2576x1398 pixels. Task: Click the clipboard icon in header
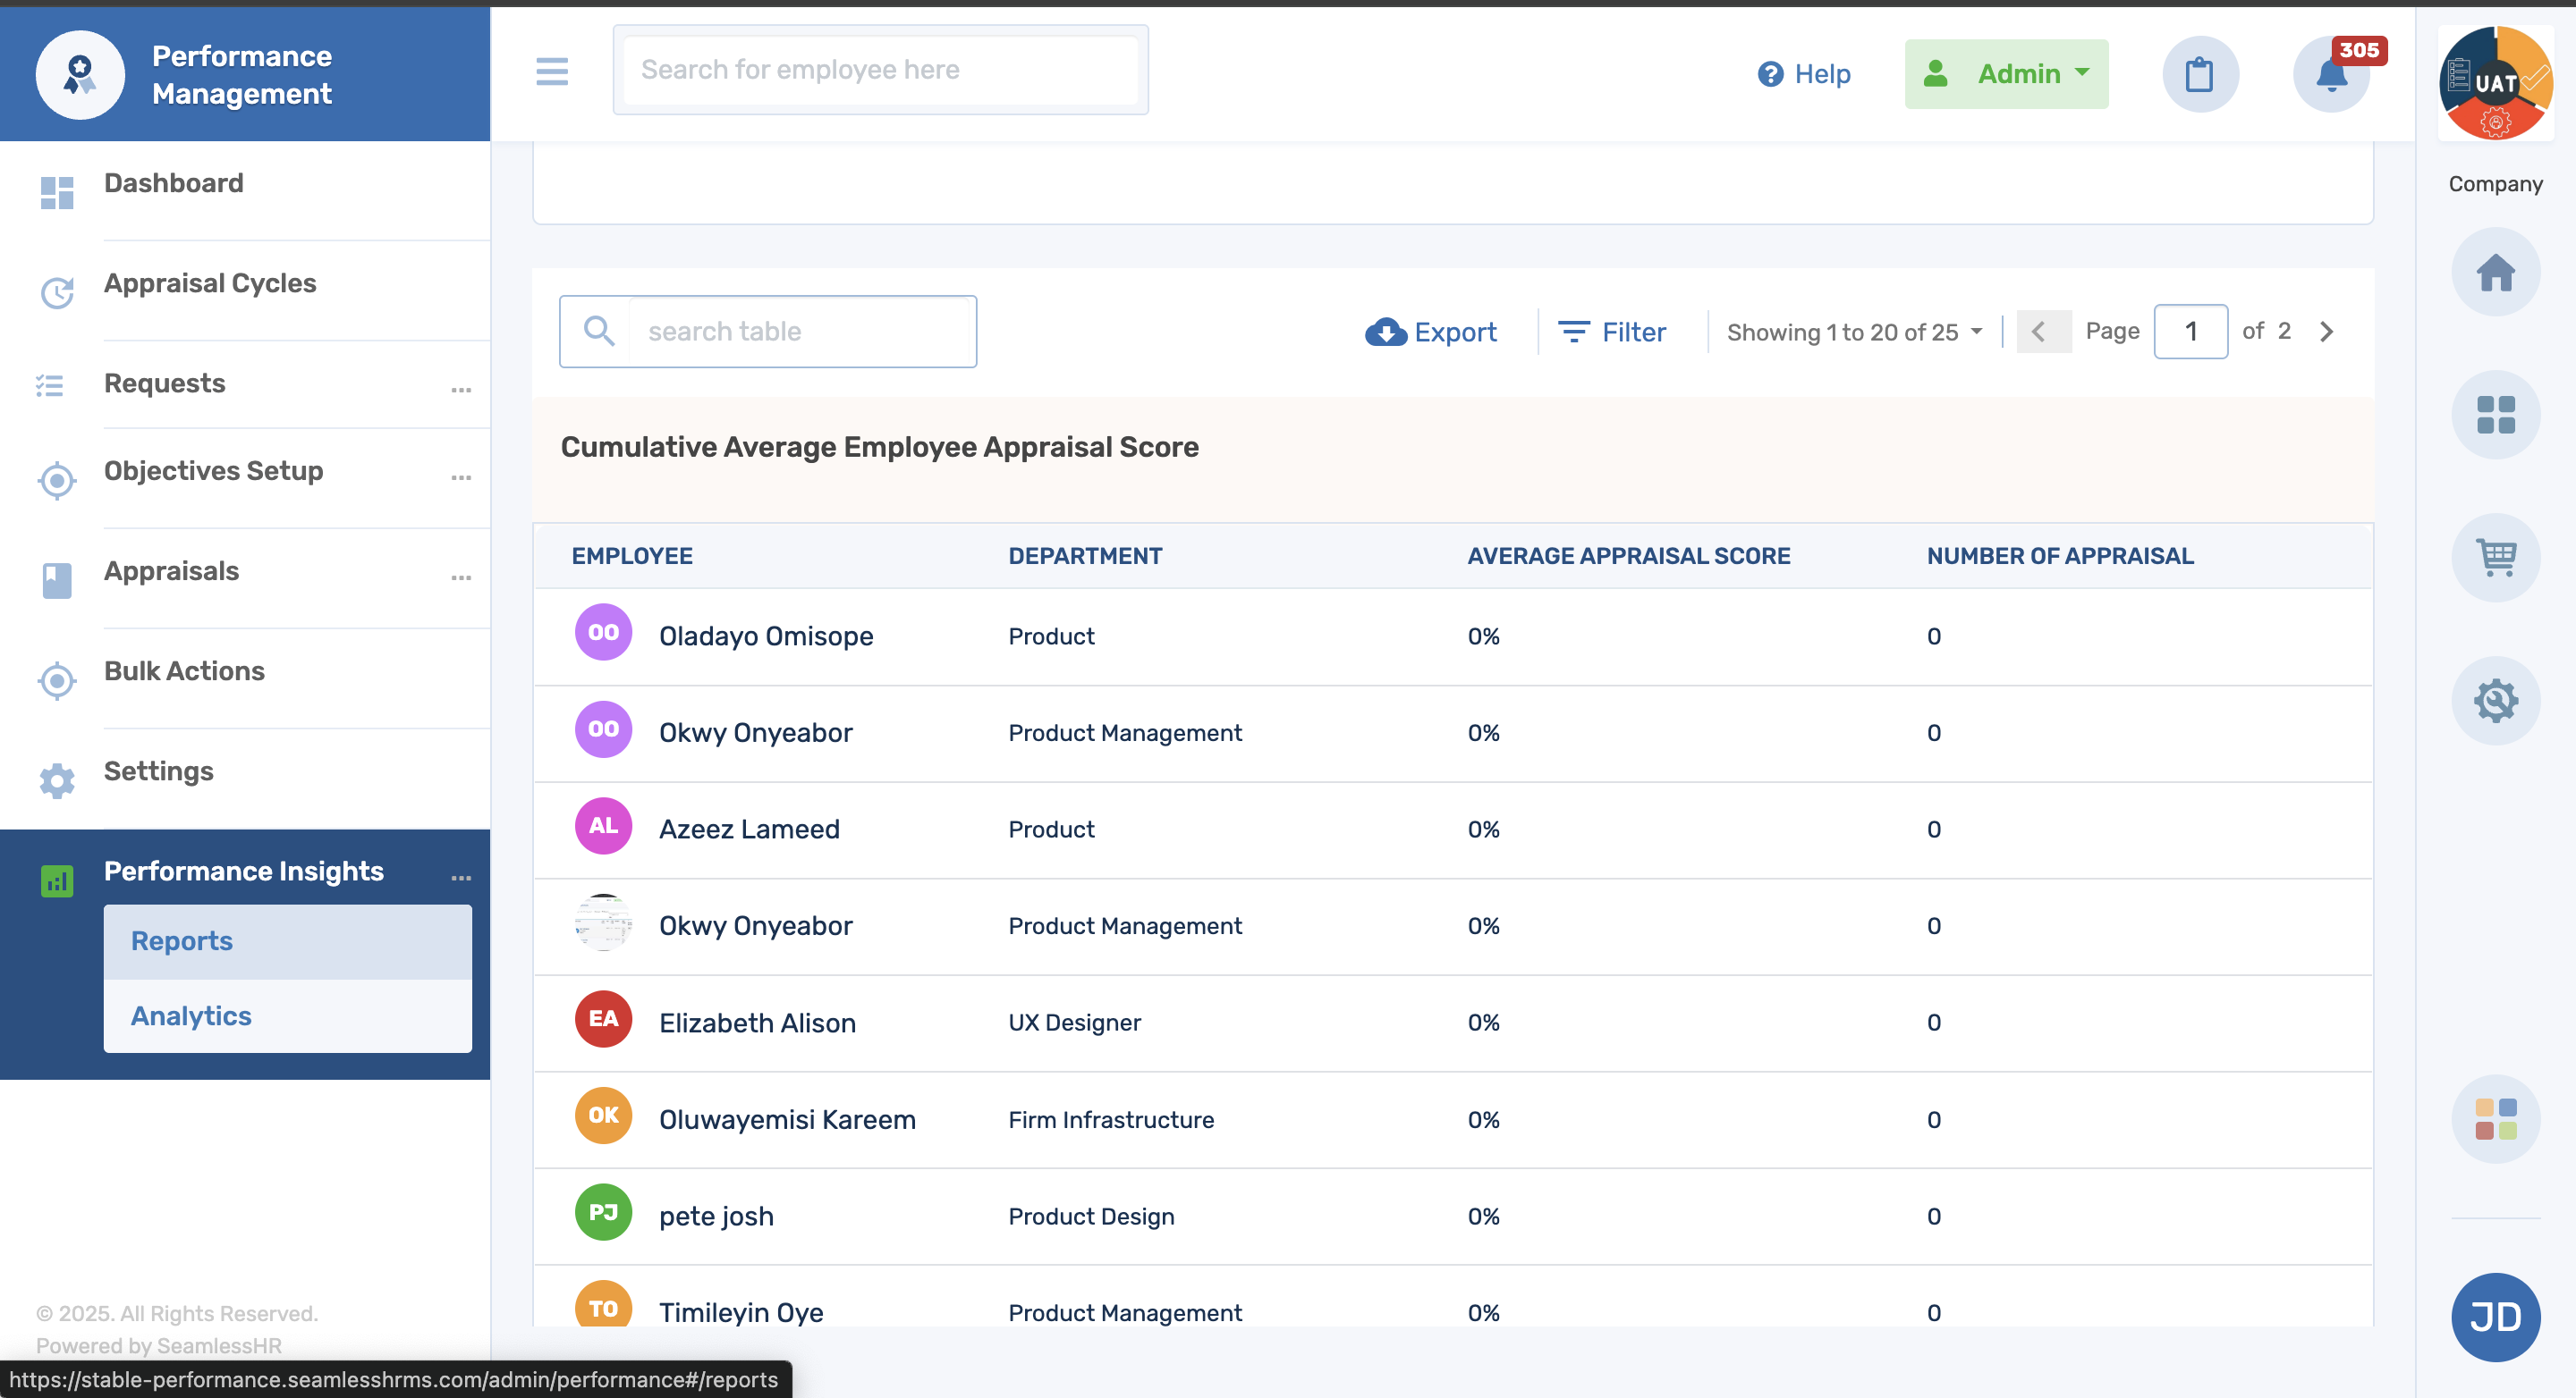pyautogui.click(x=2199, y=75)
